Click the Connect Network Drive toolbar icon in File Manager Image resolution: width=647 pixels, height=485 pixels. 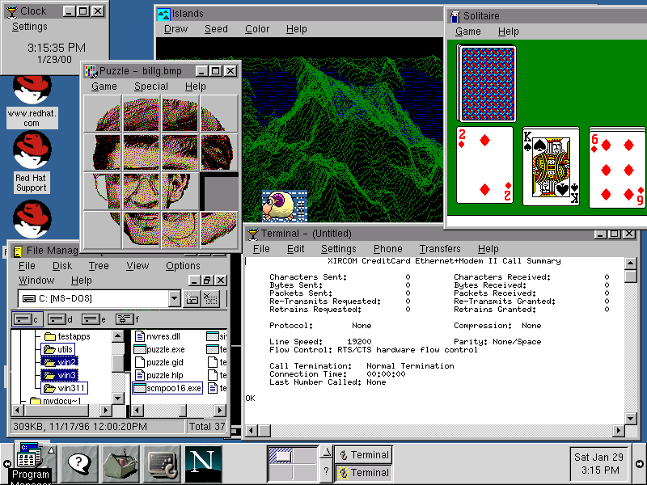[192, 298]
